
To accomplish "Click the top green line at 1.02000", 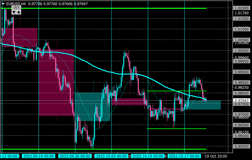I will [104, 8].
